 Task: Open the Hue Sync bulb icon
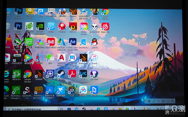point(94,74)
